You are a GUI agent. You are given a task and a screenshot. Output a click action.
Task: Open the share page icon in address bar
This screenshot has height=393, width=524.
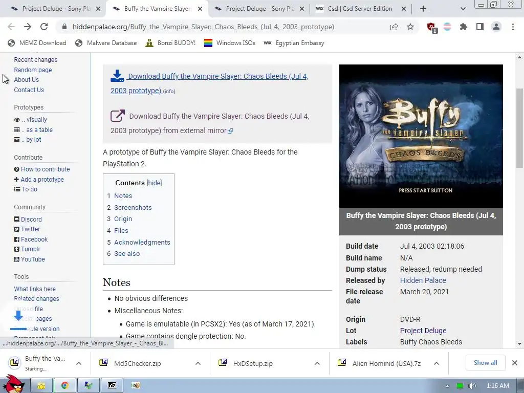coord(394,27)
